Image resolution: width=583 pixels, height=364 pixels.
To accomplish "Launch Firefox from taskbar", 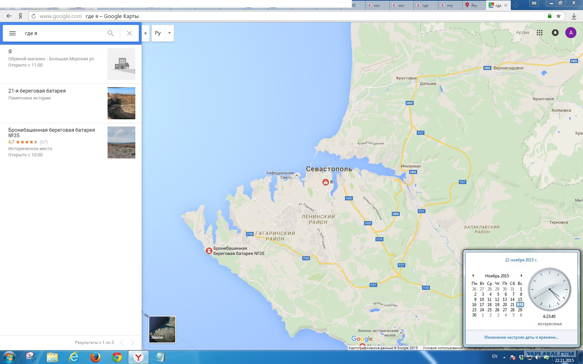I will pyautogui.click(x=95, y=357).
